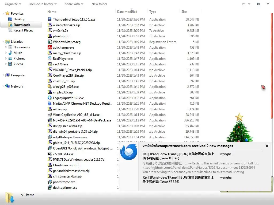Screen dimensions: 274x205
Task: Select the pbsetup.zip file name
Action: point(61,36)
